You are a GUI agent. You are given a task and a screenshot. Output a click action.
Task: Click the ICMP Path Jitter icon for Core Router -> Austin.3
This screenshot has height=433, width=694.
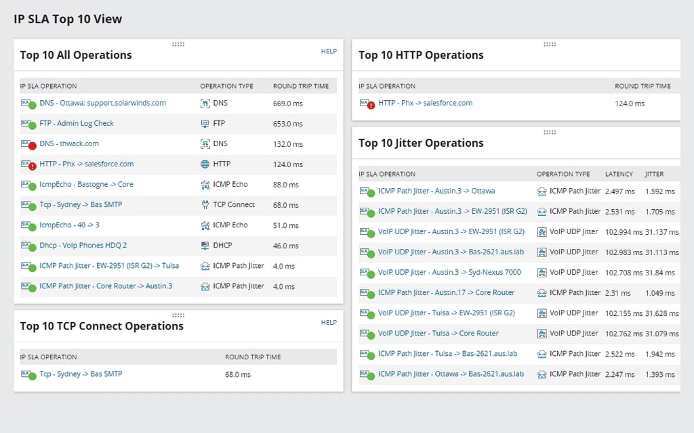coord(205,287)
